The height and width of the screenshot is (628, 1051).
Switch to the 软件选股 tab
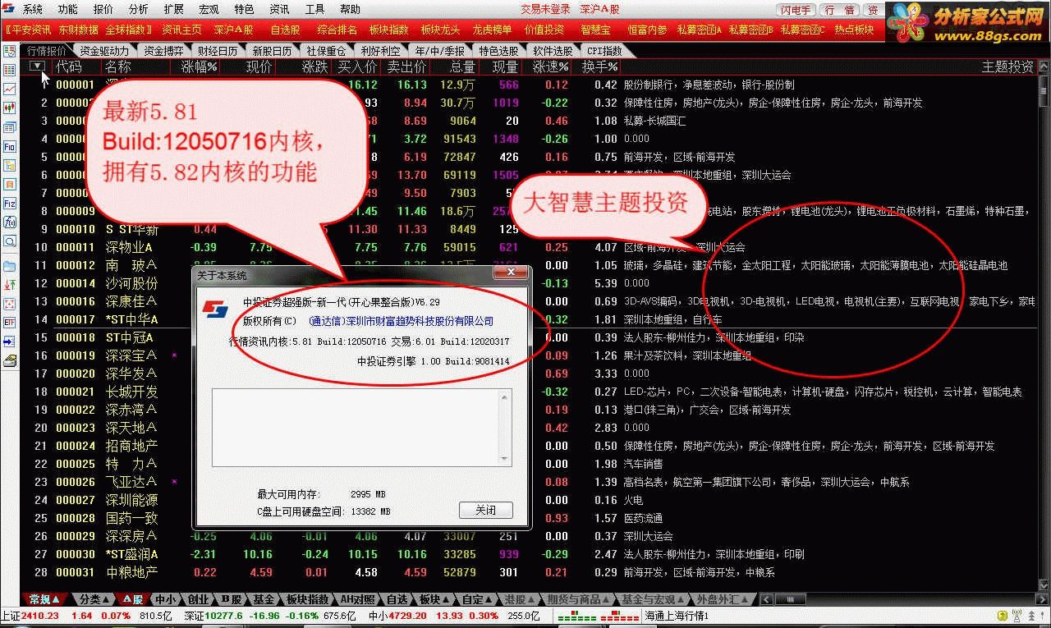(x=553, y=51)
